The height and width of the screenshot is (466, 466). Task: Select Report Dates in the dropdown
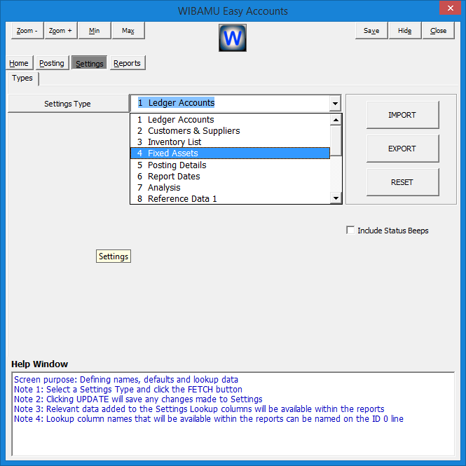pyautogui.click(x=231, y=176)
